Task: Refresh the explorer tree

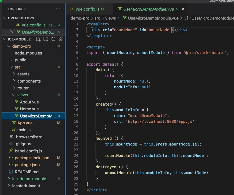Action: tap(53, 39)
